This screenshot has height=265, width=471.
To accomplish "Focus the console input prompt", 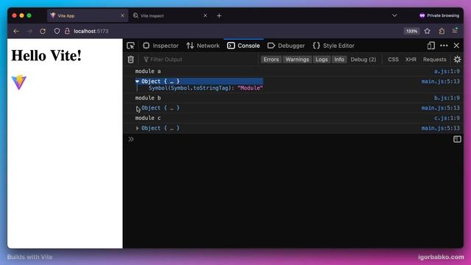I will pos(293,139).
